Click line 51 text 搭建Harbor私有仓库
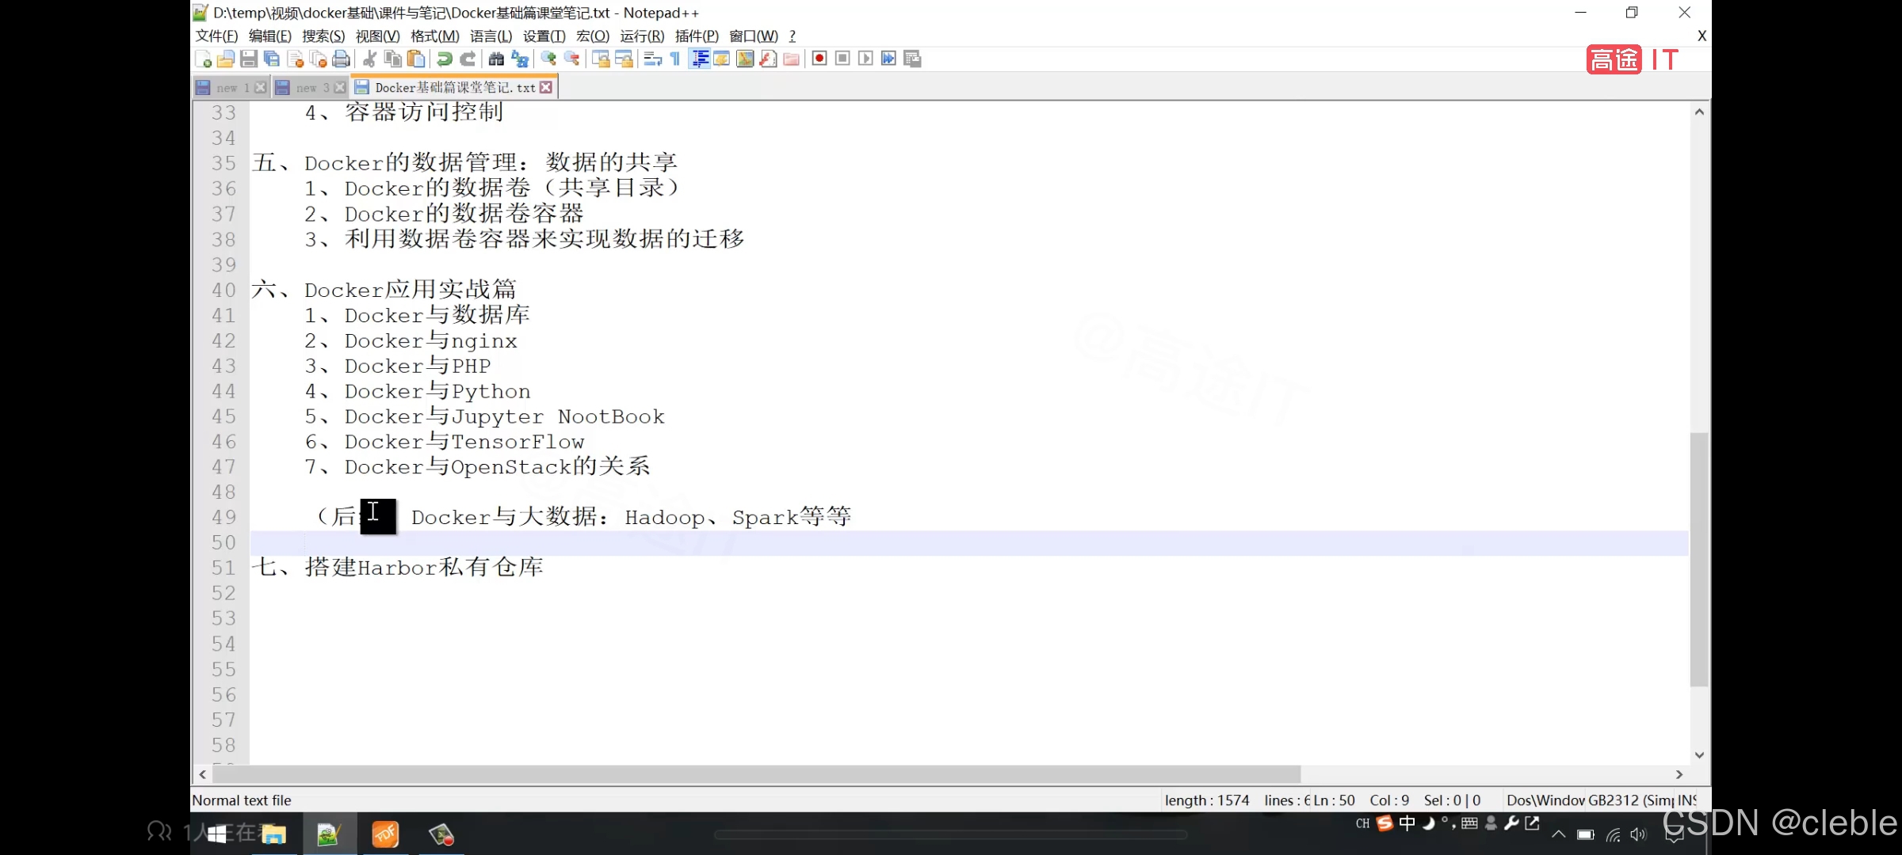The image size is (1902, 855). pos(424,568)
